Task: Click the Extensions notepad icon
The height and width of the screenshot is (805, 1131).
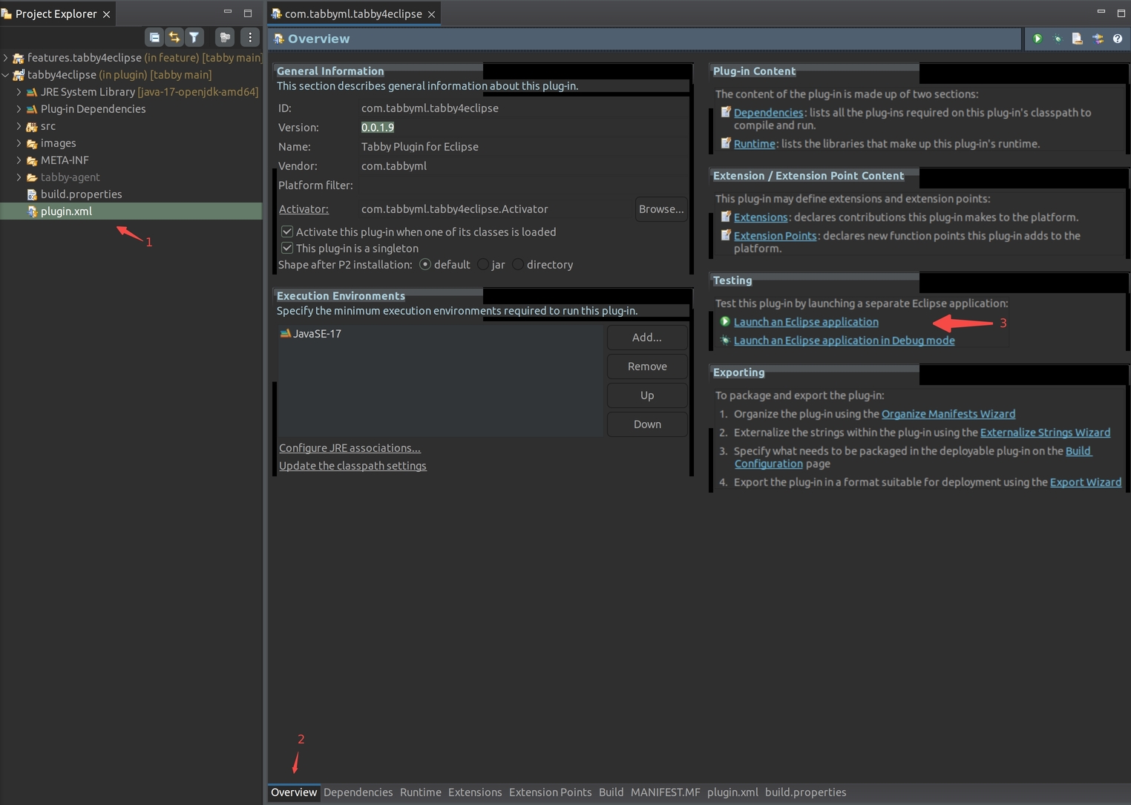Action: (x=726, y=217)
